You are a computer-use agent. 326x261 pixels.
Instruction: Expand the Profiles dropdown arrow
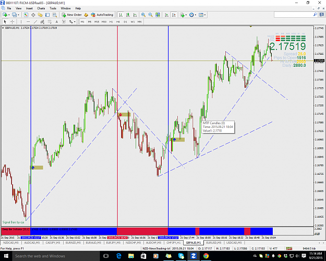coord(18,15)
